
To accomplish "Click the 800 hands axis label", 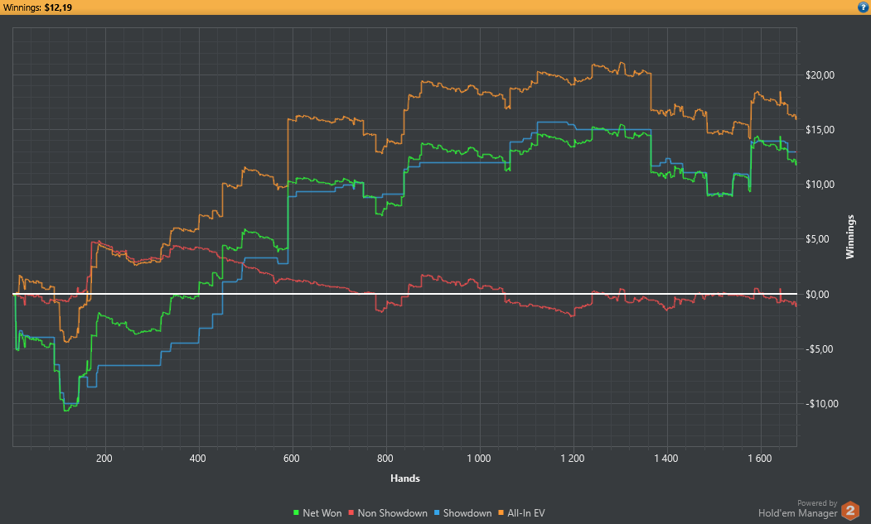I will pos(385,459).
